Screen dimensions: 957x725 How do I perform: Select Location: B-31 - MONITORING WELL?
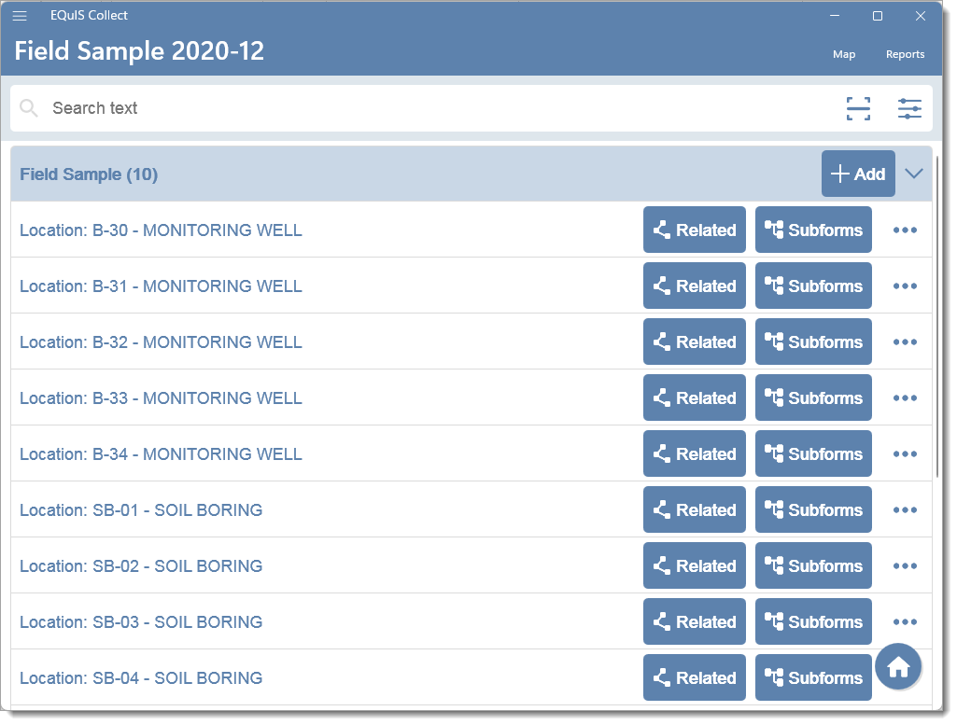coord(162,286)
